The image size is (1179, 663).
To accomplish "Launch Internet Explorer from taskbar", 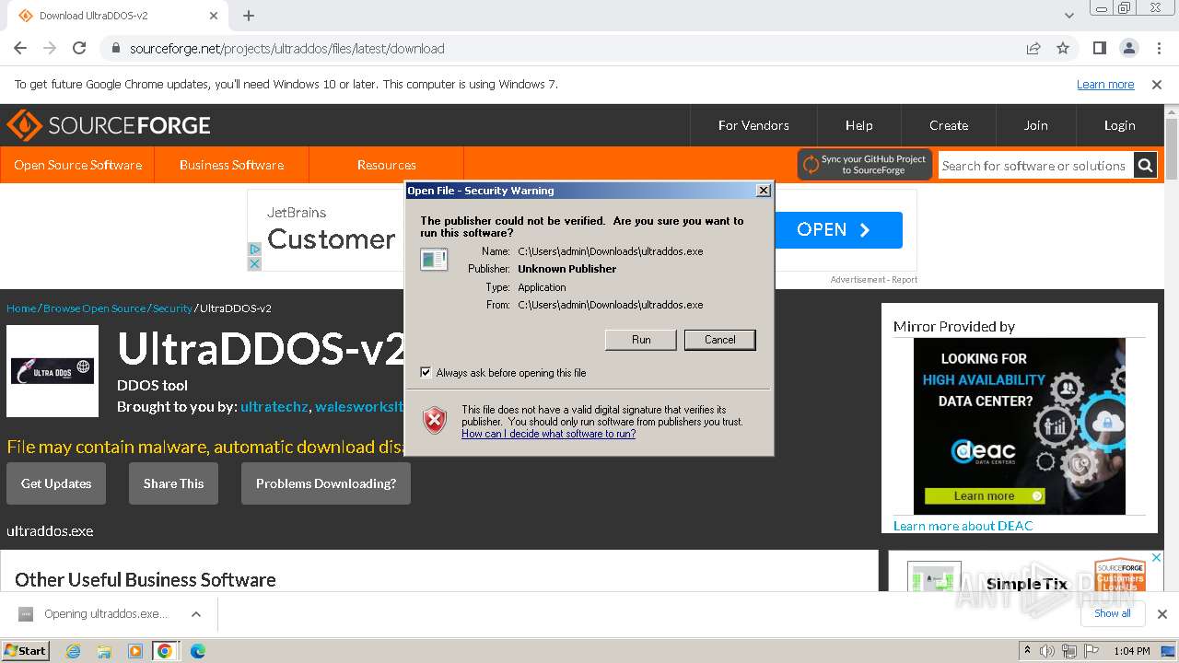I will click(x=74, y=651).
